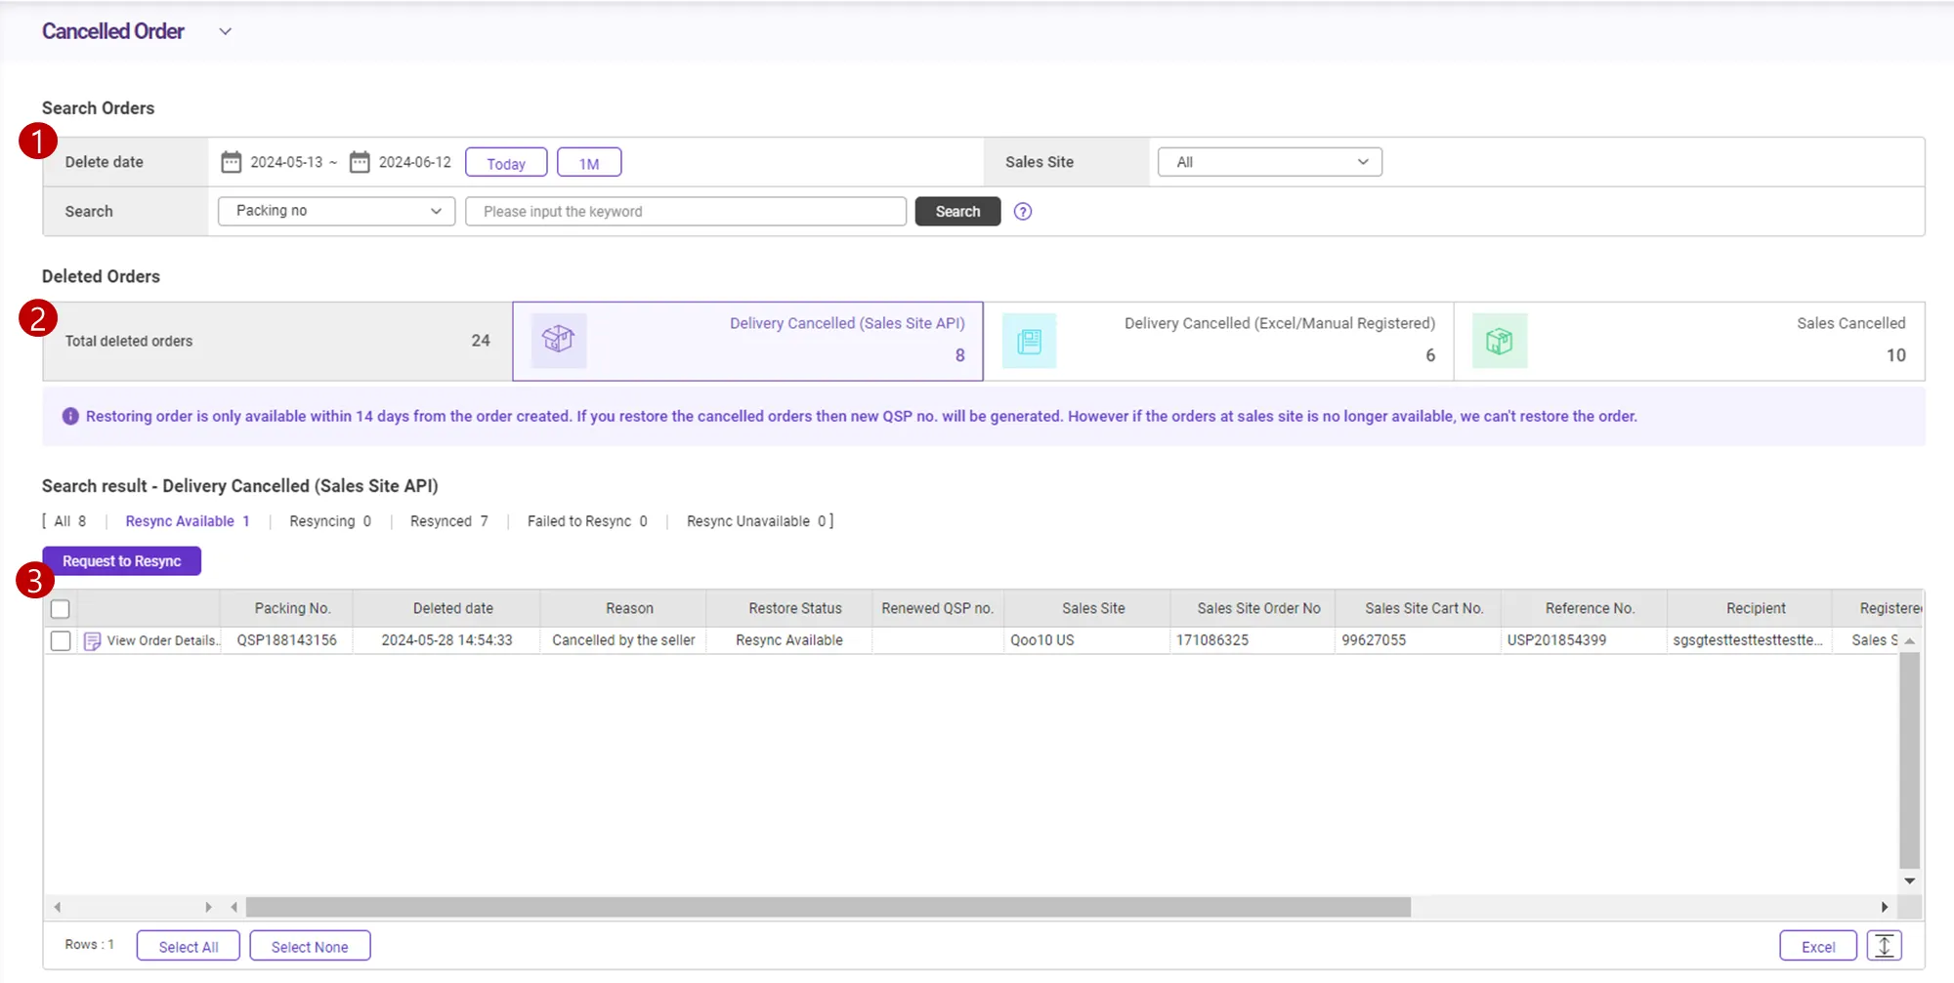Click the down arrow of the vertical scrollbar
This screenshot has width=1954, height=983.
pyautogui.click(x=1910, y=881)
